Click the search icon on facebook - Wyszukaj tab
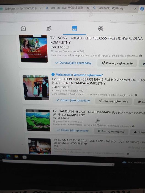Image resolution: width=145 pixels, height=193 pixels. [x=94, y=8]
